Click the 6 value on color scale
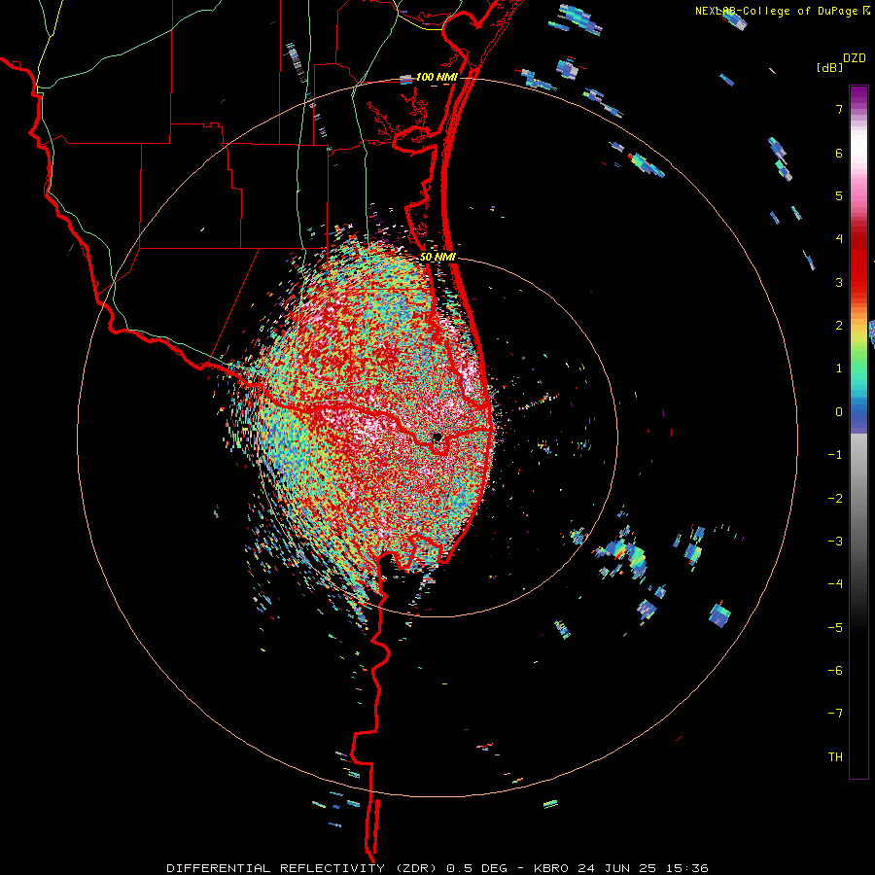The height and width of the screenshot is (875, 875). (839, 153)
